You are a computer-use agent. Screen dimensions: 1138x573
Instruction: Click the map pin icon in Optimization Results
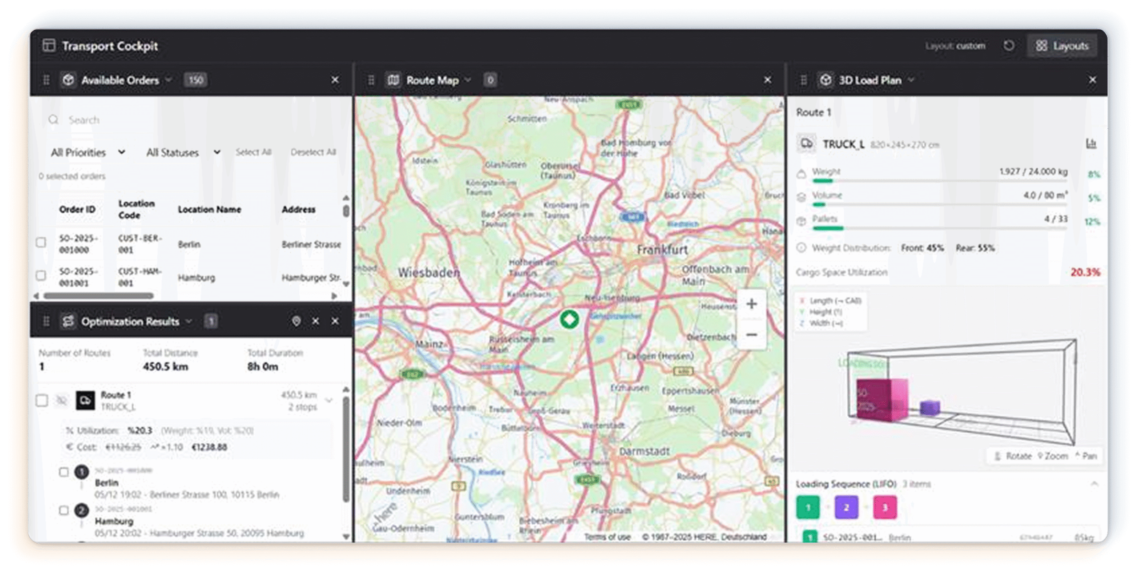pyautogui.click(x=296, y=321)
